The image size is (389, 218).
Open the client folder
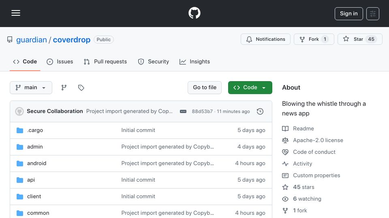pyautogui.click(x=34, y=197)
